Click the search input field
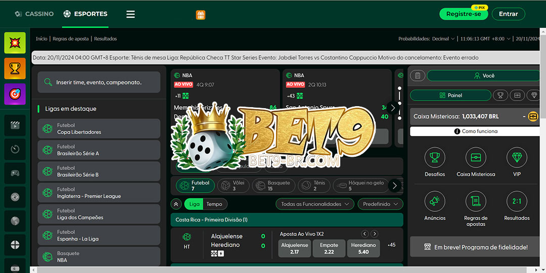The height and width of the screenshot is (273, 546). pos(99,82)
